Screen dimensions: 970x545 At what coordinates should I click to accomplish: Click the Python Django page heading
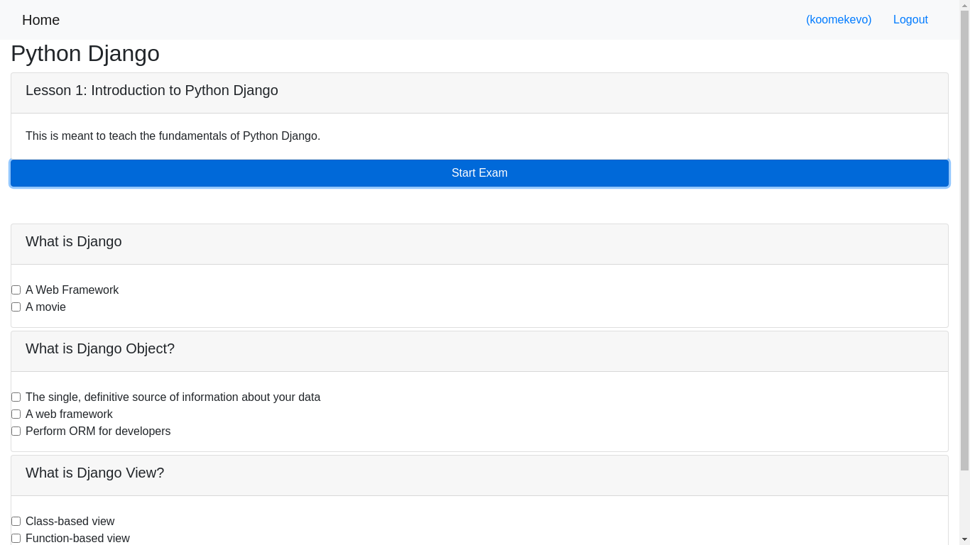coord(85,53)
